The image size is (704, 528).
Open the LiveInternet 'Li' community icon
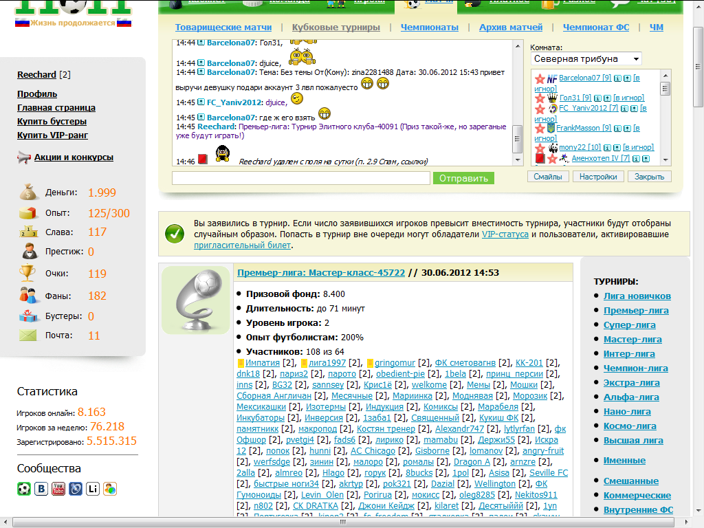(x=93, y=489)
